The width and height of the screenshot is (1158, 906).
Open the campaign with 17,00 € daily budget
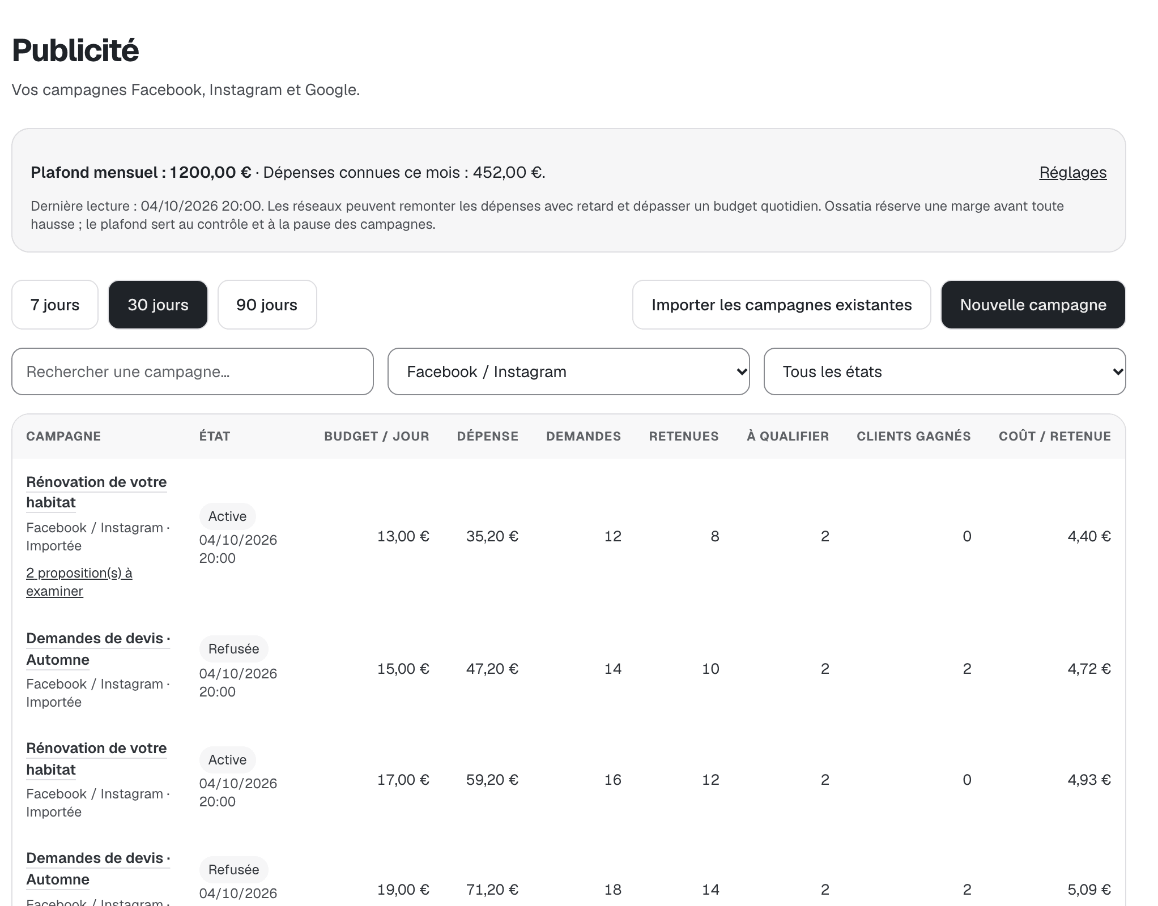(x=96, y=759)
